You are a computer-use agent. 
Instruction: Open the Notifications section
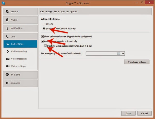20,28
